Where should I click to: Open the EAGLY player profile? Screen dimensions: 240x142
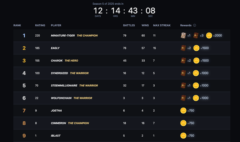pyautogui.click(x=55, y=48)
